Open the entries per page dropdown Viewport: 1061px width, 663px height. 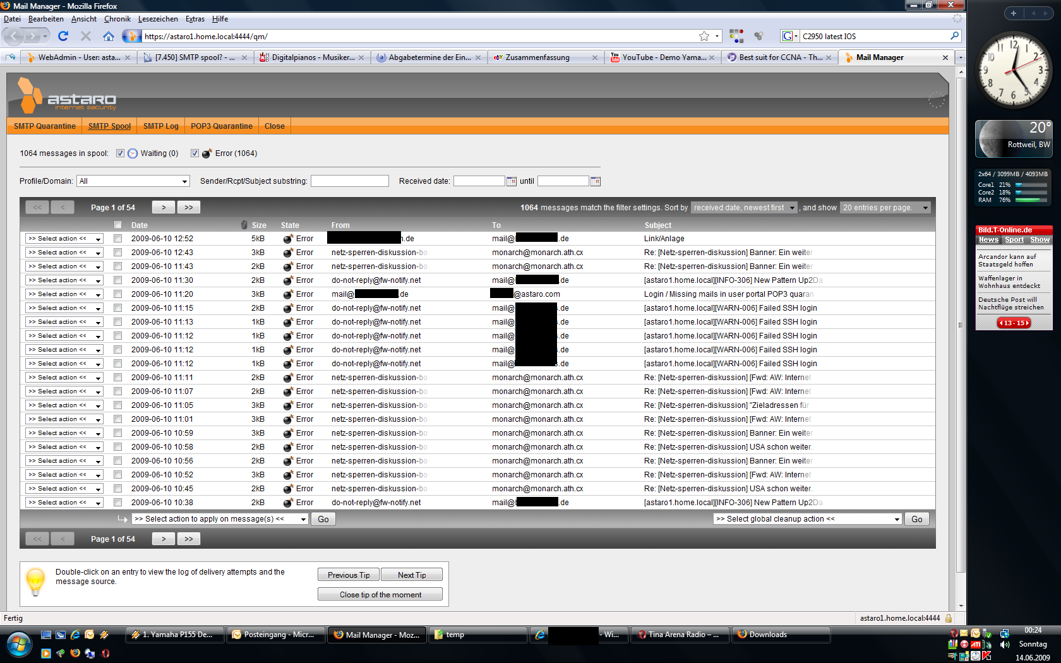pos(885,208)
